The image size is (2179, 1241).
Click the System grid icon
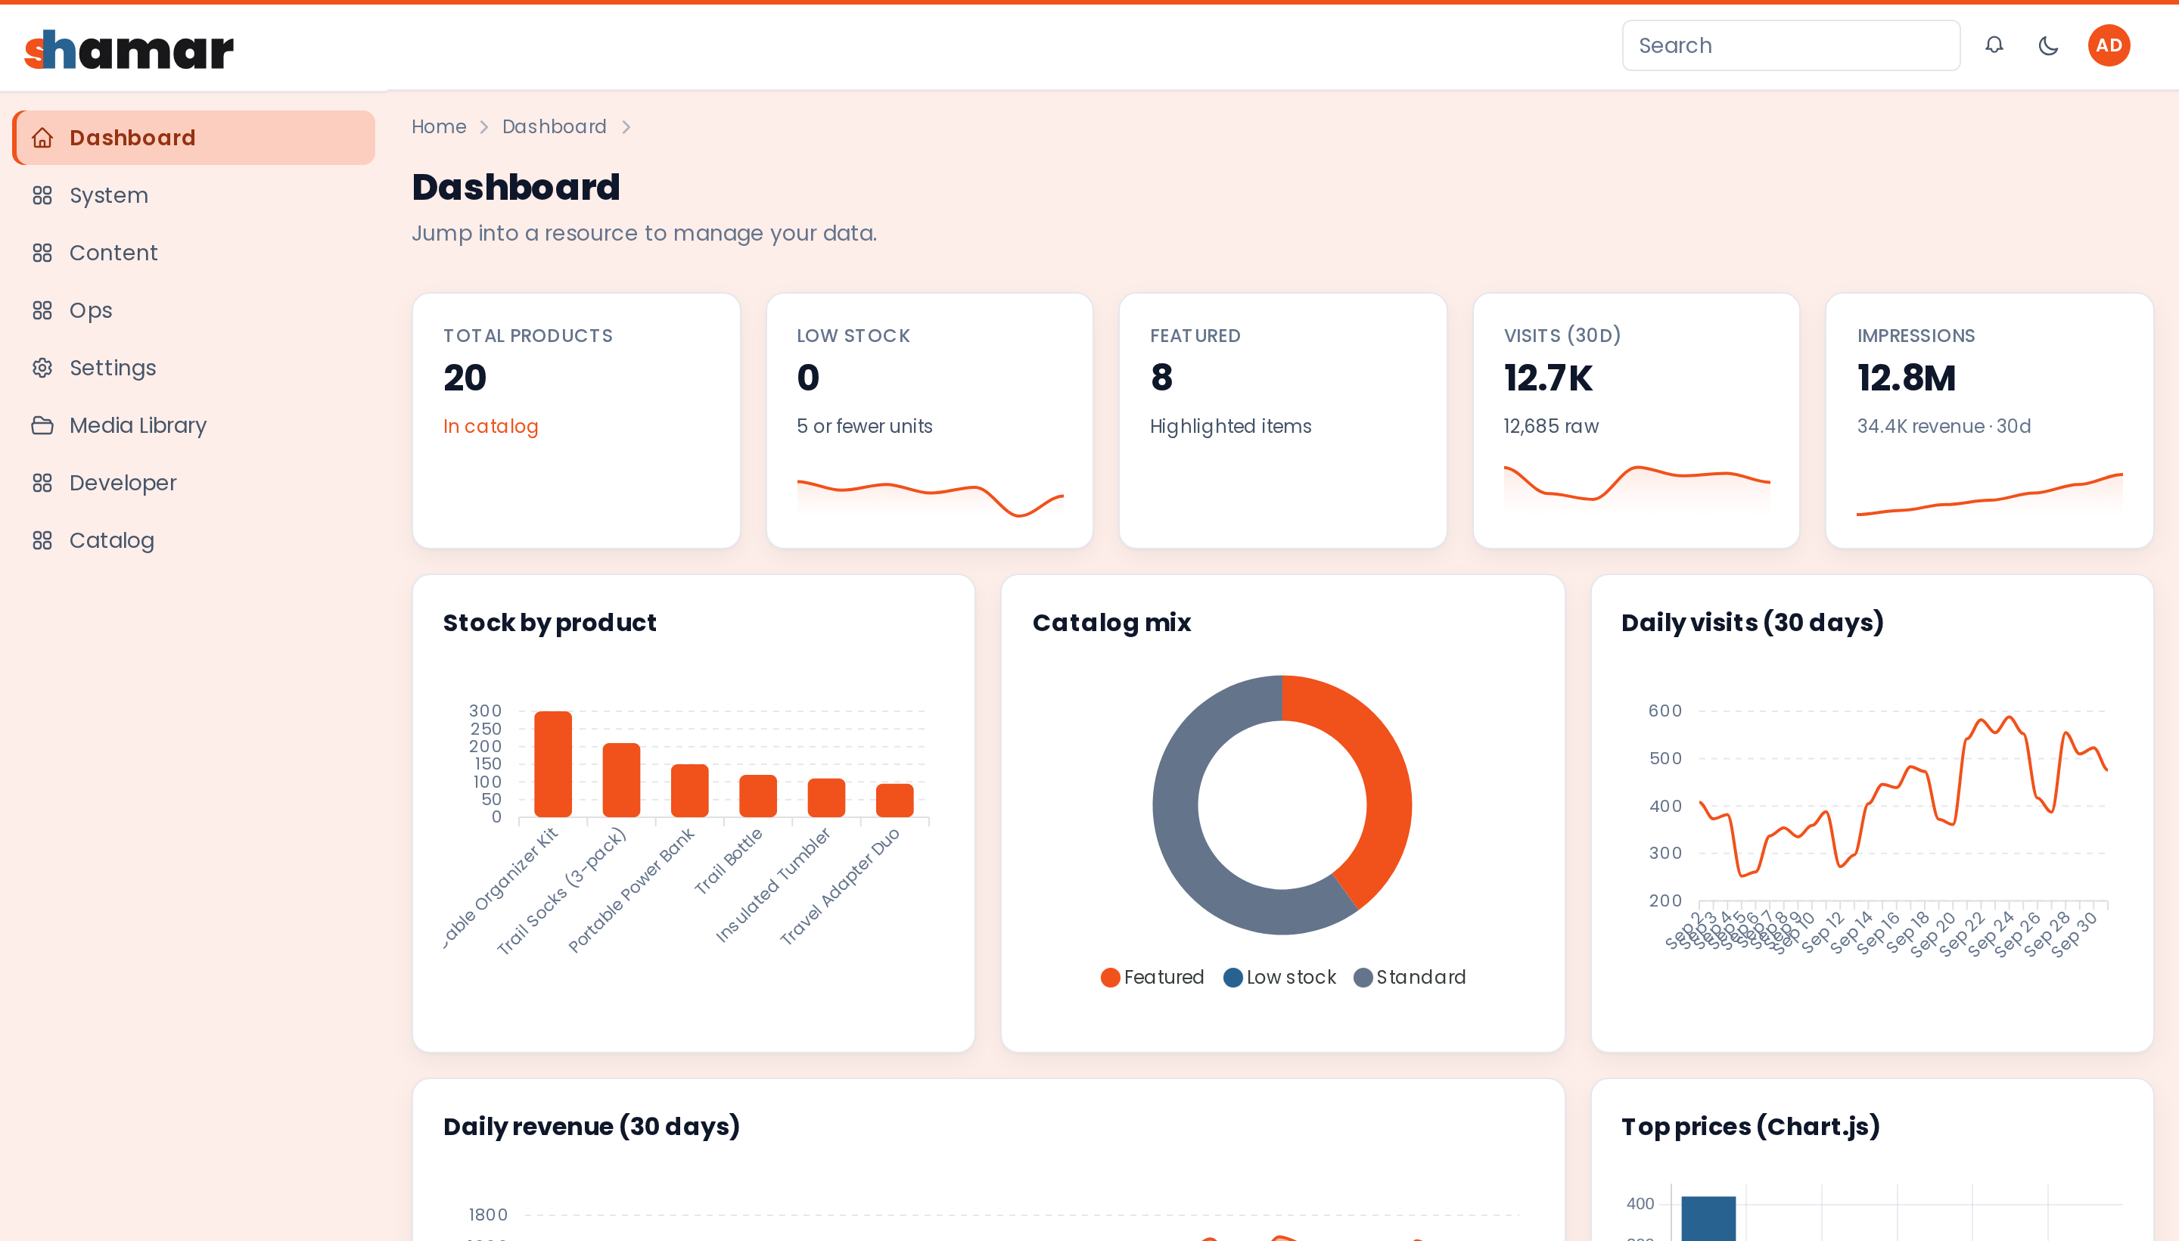pos(42,195)
